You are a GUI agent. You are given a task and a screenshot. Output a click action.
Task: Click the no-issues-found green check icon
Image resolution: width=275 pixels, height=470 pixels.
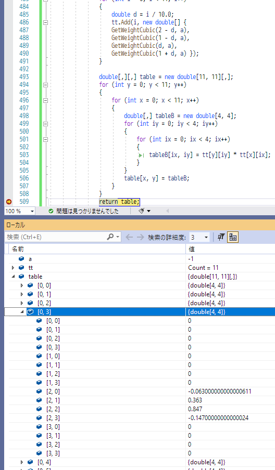[51, 211]
